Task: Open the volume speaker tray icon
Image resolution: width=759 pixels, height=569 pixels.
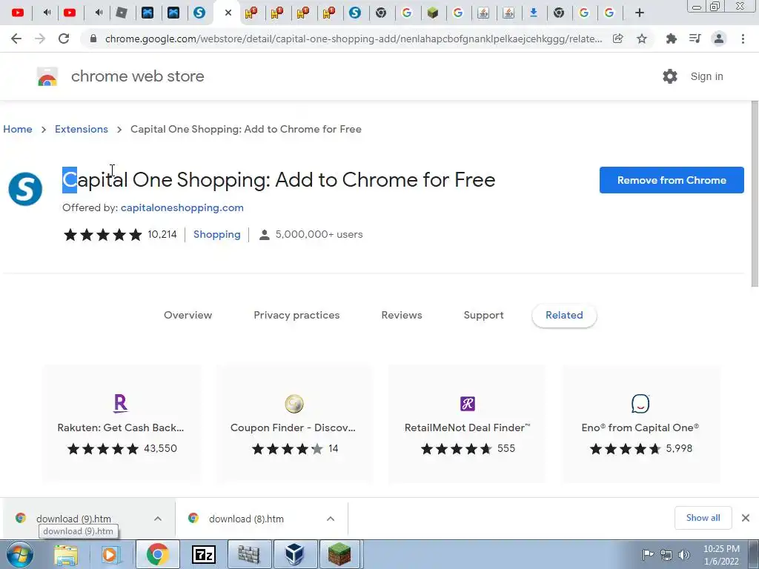Action: click(684, 555)
